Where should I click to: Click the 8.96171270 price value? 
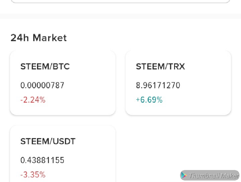(x=158, y=86)
